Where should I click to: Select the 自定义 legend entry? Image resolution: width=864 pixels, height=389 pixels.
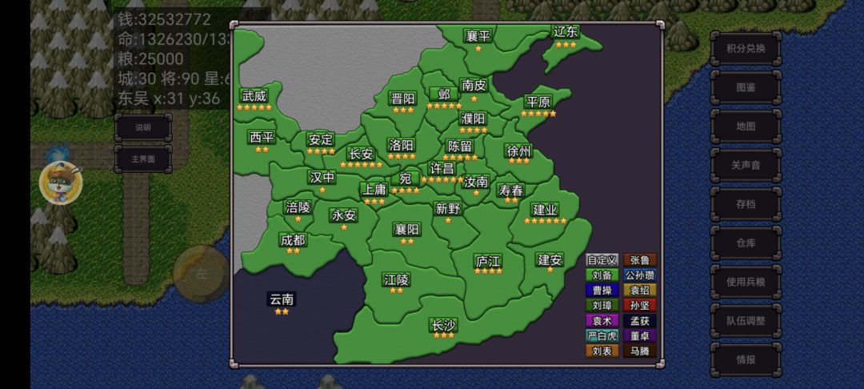click(x=602, y=260)
